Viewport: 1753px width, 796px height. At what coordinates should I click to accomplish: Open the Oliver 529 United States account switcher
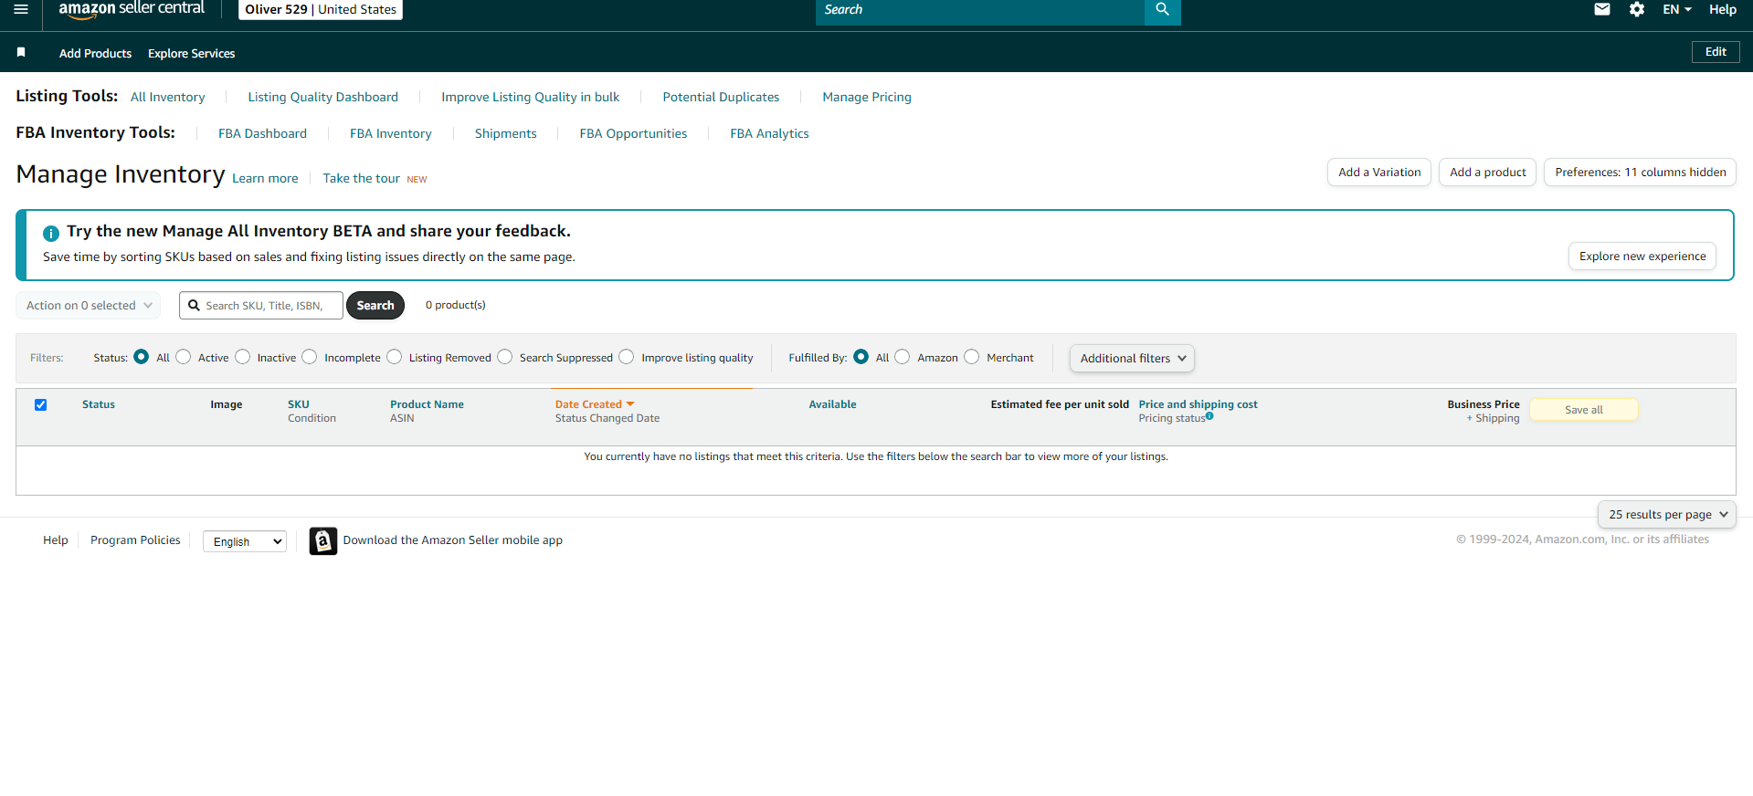(321, 9)
